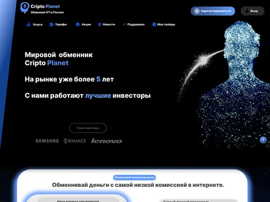Viewport: 270px width, 202px height.
Task: Click the heading 'Мировой обменник'
Action: [59, 55]
